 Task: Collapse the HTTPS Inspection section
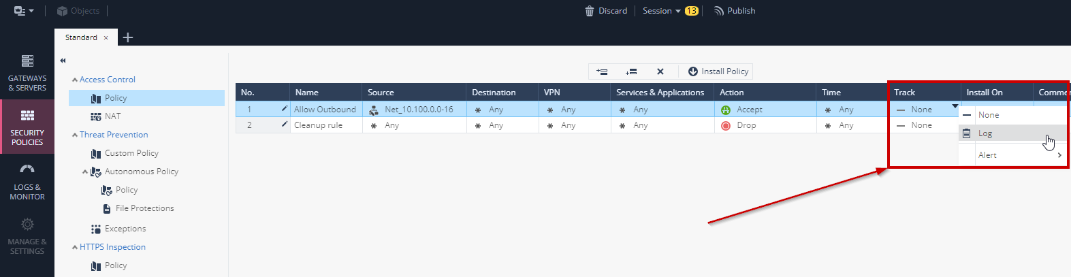point(75,248)
